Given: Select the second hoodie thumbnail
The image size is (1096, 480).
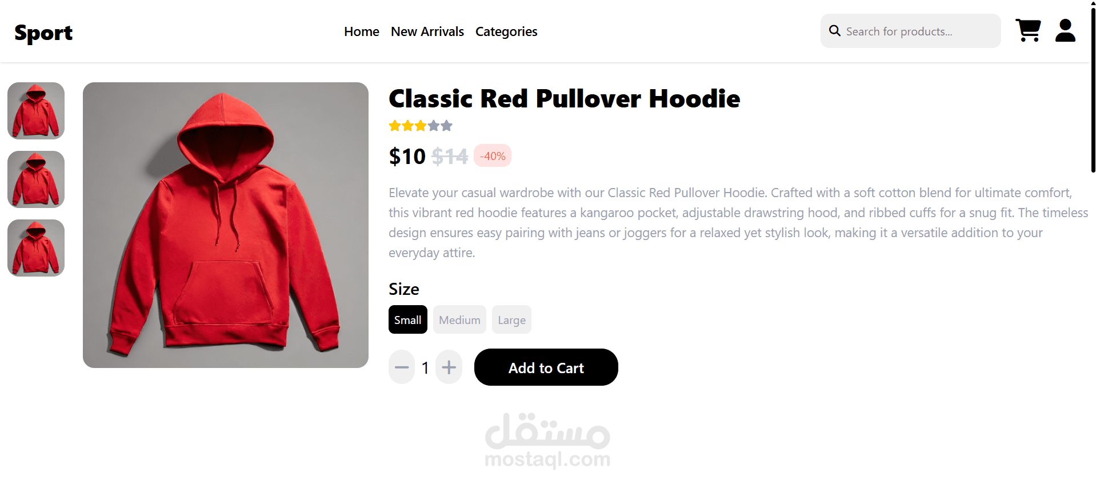Looking at the screenshot, I should (x=36, y=179).
